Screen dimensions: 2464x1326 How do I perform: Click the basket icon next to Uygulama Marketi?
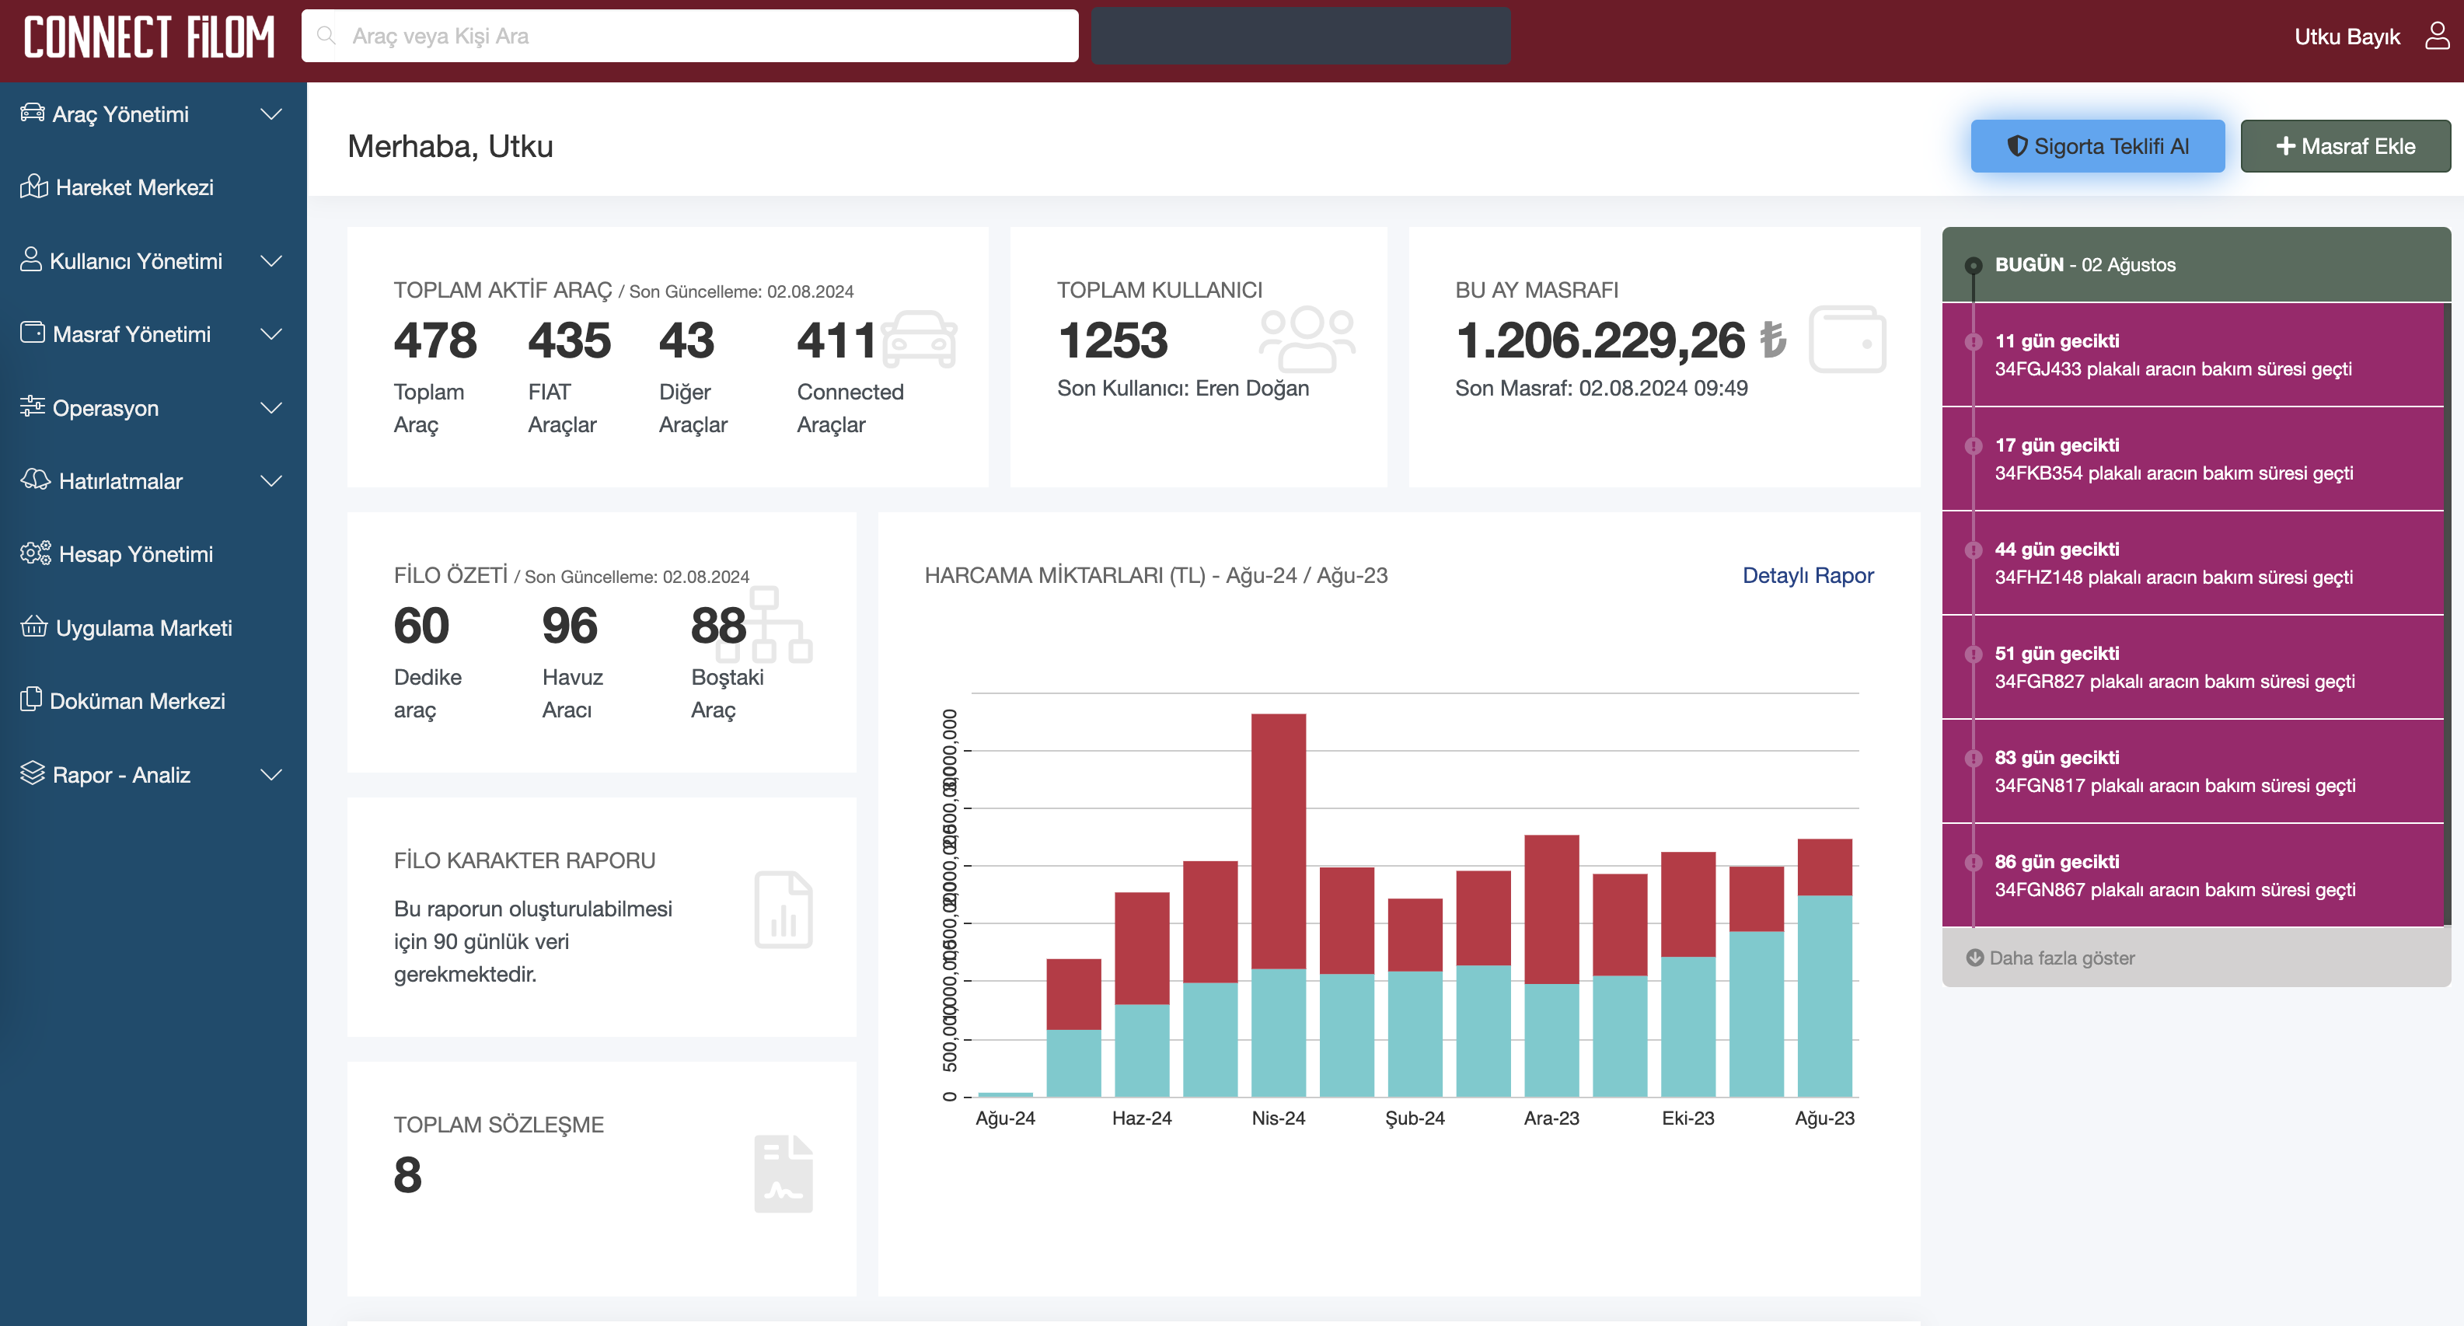[33, 626]
